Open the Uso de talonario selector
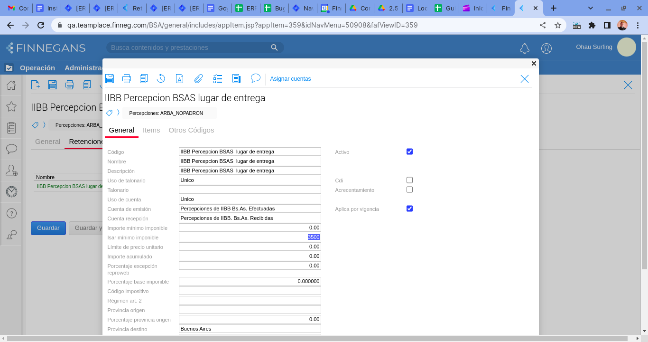Screen dimensions: 648x342 [250, 180]
